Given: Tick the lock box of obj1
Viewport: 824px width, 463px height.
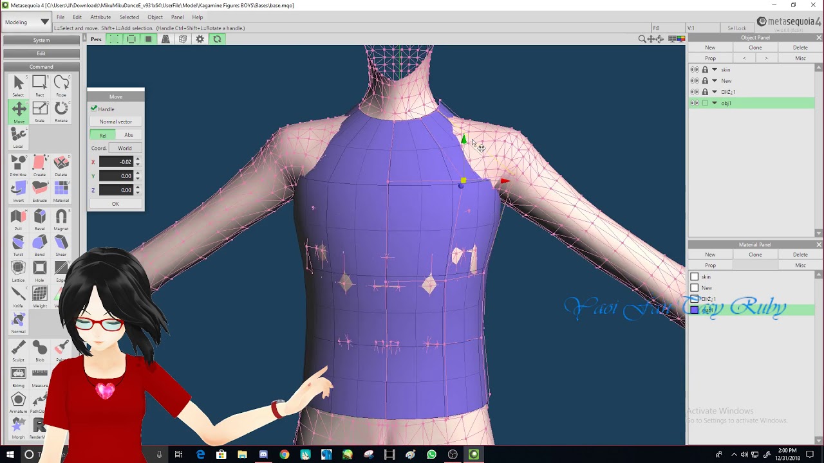Looking at the screenshot, I should [705, 103].
